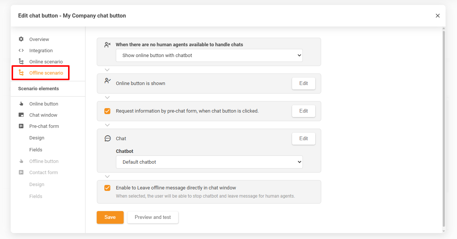Edit the Online button is shown step
The width and height of the screenshot is (457, 239).
[x=303, y=84]
